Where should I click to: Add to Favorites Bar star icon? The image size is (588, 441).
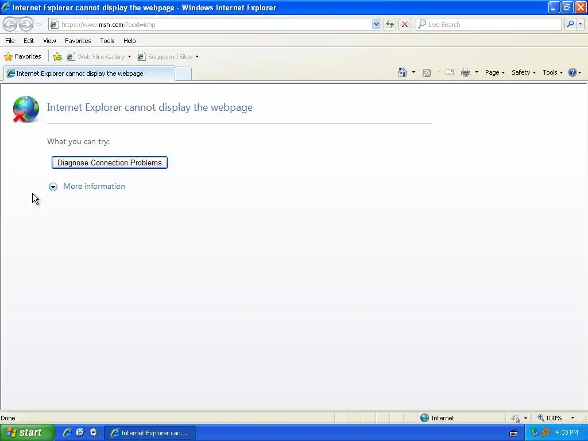(57, 57)
